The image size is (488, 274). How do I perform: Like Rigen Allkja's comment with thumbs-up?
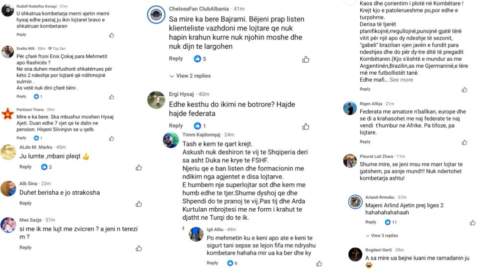(x=465, y=142)
